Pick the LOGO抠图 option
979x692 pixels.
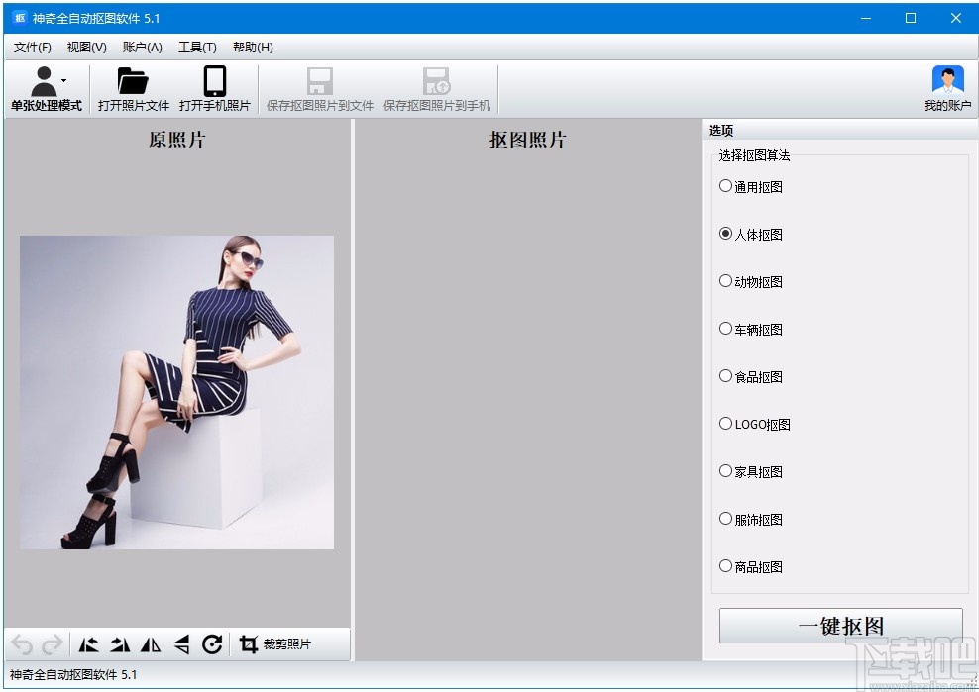pos(726,424)
